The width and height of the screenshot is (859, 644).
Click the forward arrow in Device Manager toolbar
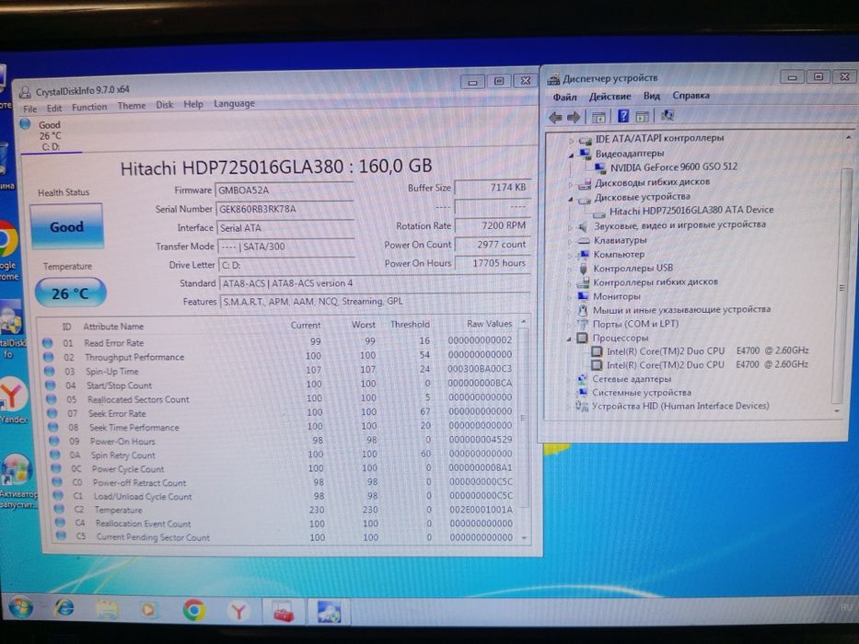(x=574, y=117)
